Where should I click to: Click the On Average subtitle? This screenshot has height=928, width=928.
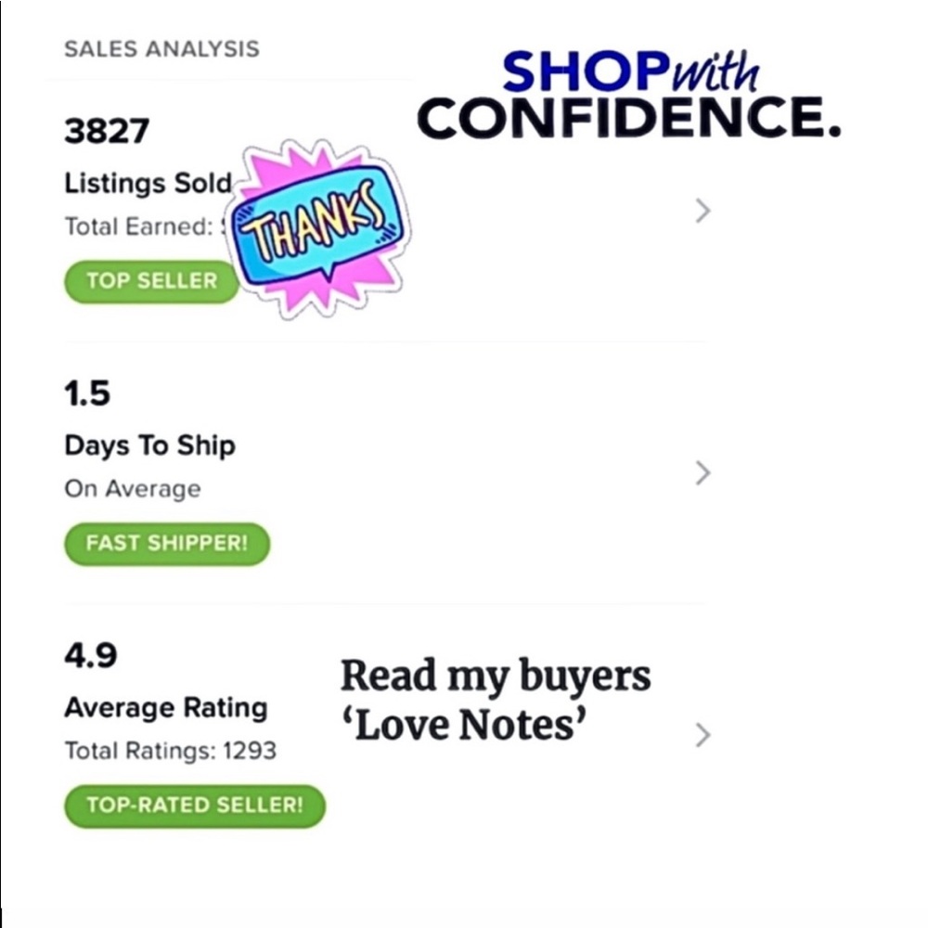[132, 488]
